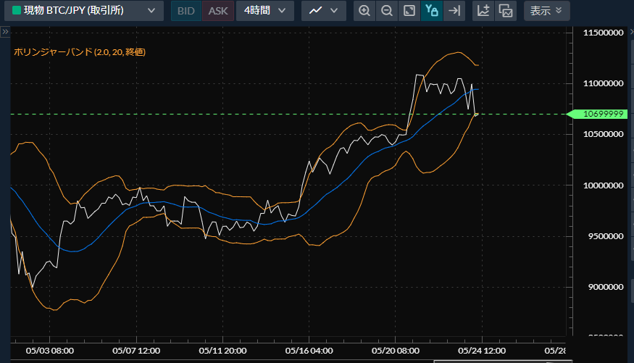Toggle BID price display
The width and height of the screenshot is (634, 363).
[186, 11]
